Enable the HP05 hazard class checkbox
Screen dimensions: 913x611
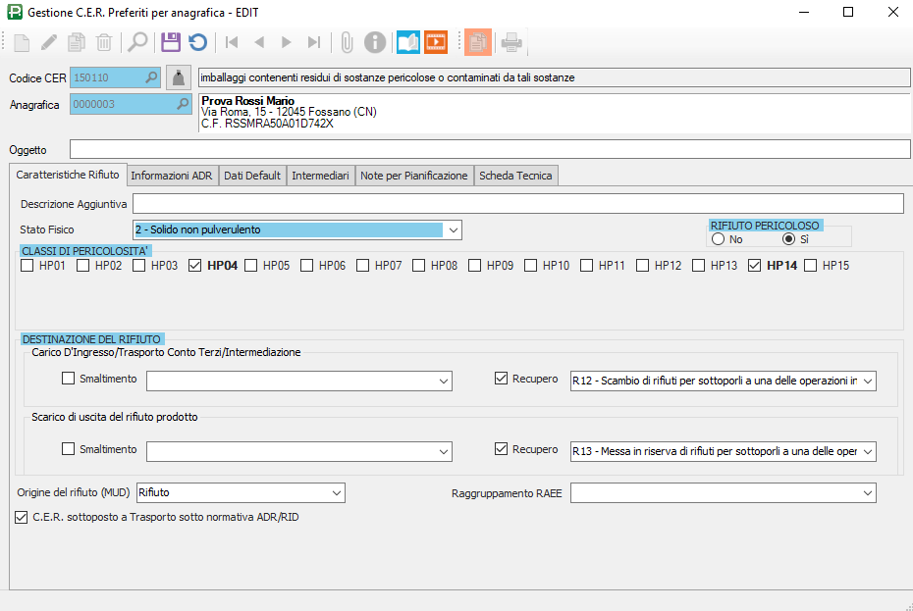(x=251, y=265)
